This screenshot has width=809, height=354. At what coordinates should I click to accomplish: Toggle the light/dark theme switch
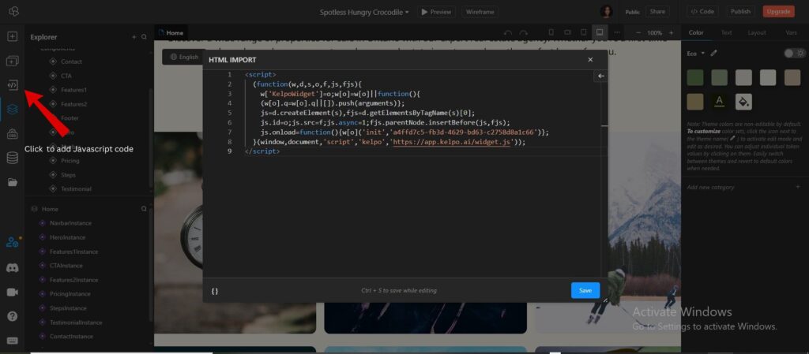[795, 53]
